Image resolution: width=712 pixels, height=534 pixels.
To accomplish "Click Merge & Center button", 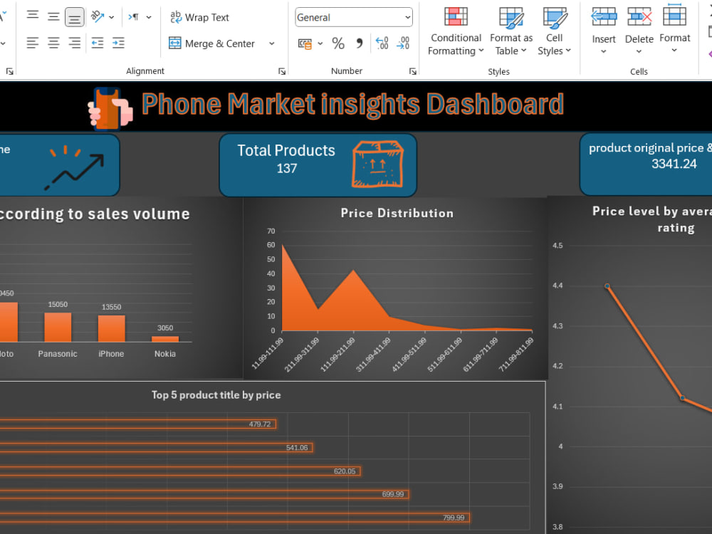I will click(x=211, y=43).
